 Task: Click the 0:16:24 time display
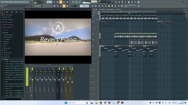[76, 2]
